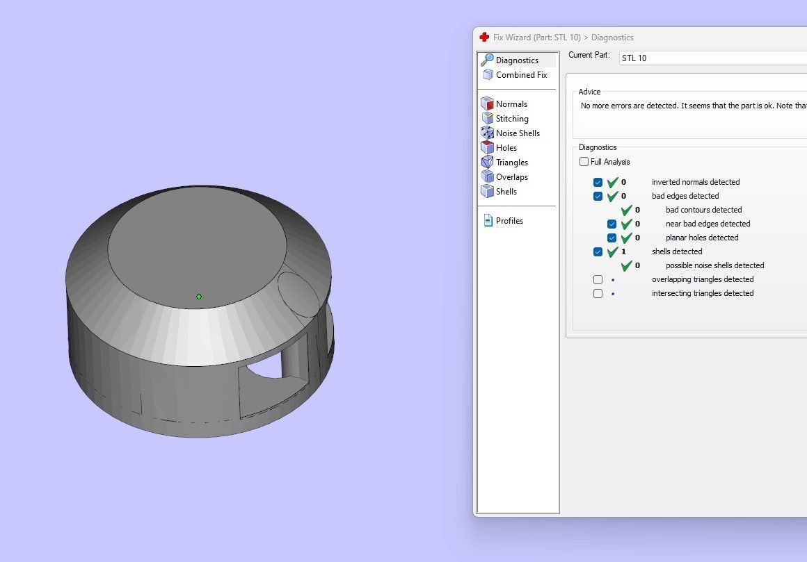The width and height of the screenshot is (807, 562).
Task: Click the 'possible noise shells detected' text
Action: click(715, 265)
